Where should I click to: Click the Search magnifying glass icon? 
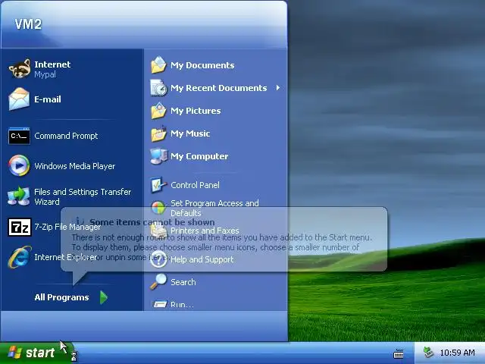click(x=158, y=282)
